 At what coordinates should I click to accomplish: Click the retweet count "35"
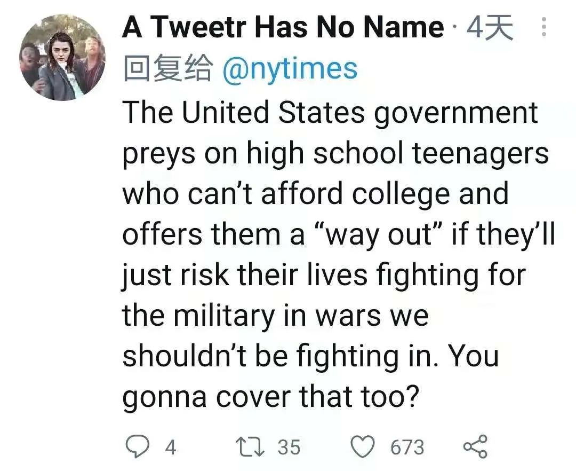[x=289, y=447]
